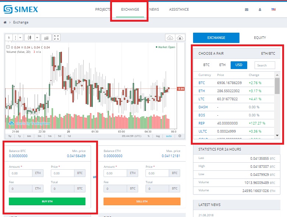
Task: Click the sell Price BTC field
Action: point(157,173)
